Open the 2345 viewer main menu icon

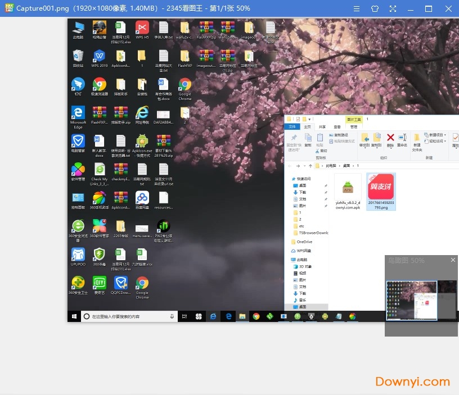pos(358,8)
